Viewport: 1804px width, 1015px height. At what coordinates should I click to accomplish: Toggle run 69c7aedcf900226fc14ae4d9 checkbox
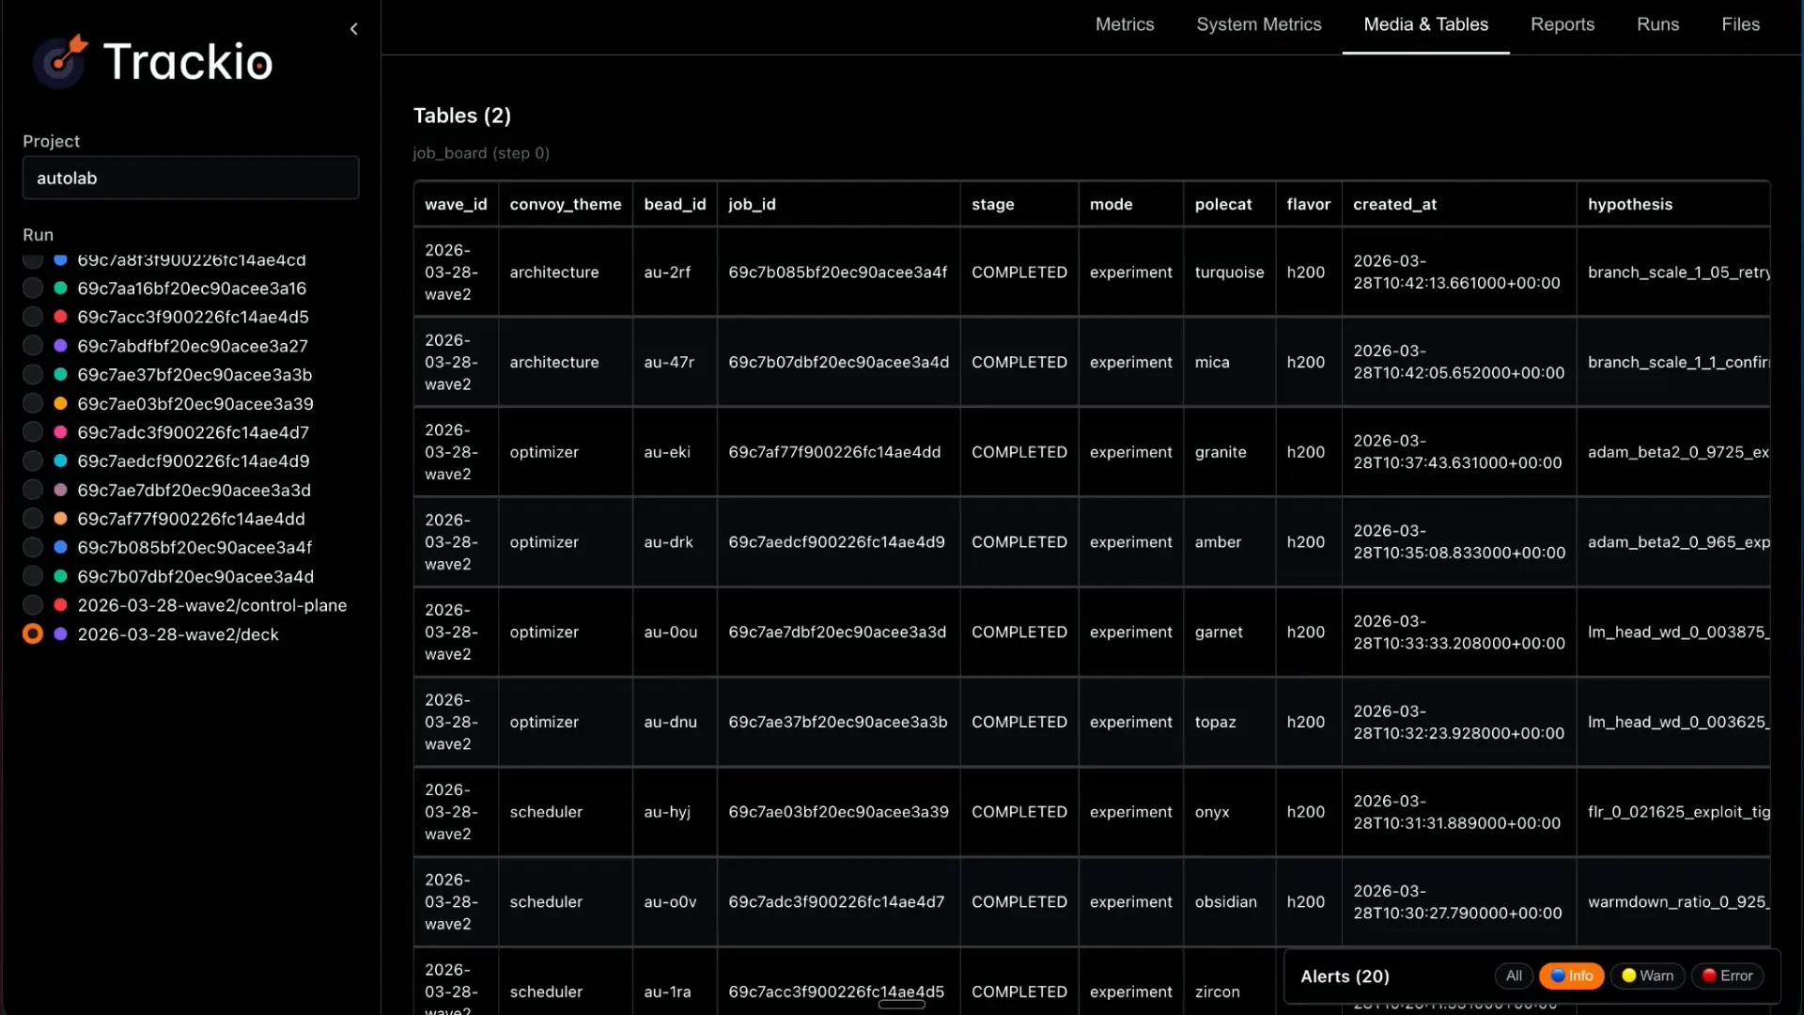click(x=33, y=461)
